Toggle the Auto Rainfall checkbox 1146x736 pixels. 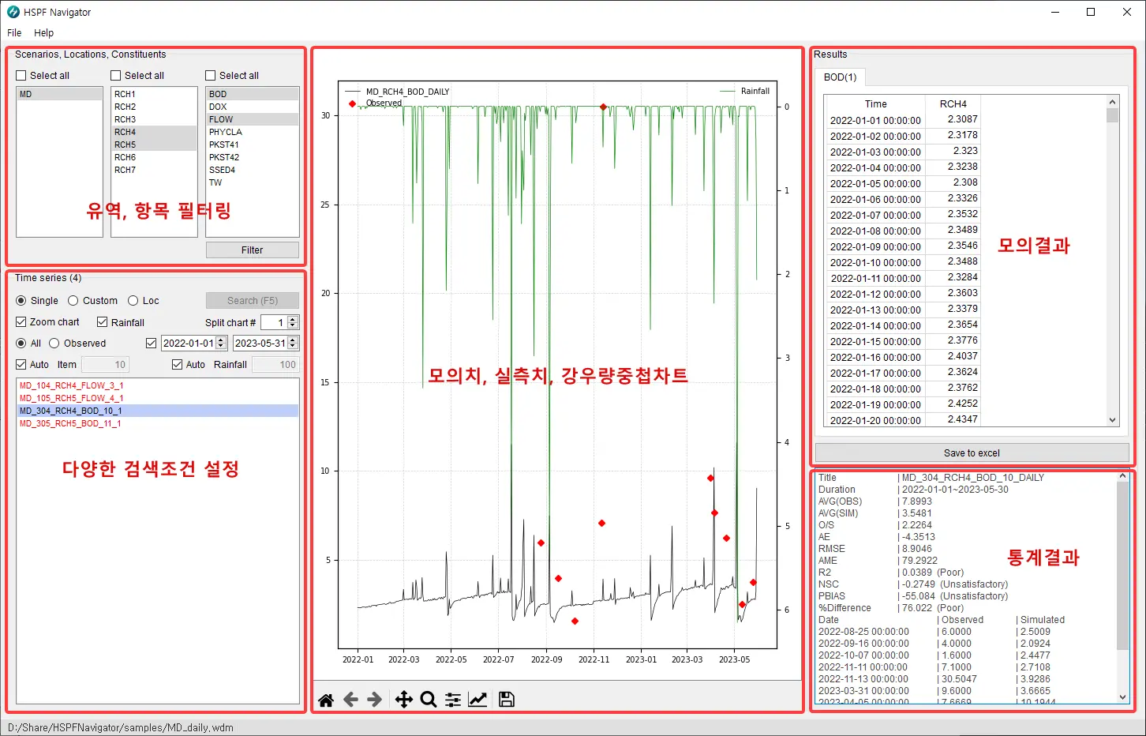(178, 365)
